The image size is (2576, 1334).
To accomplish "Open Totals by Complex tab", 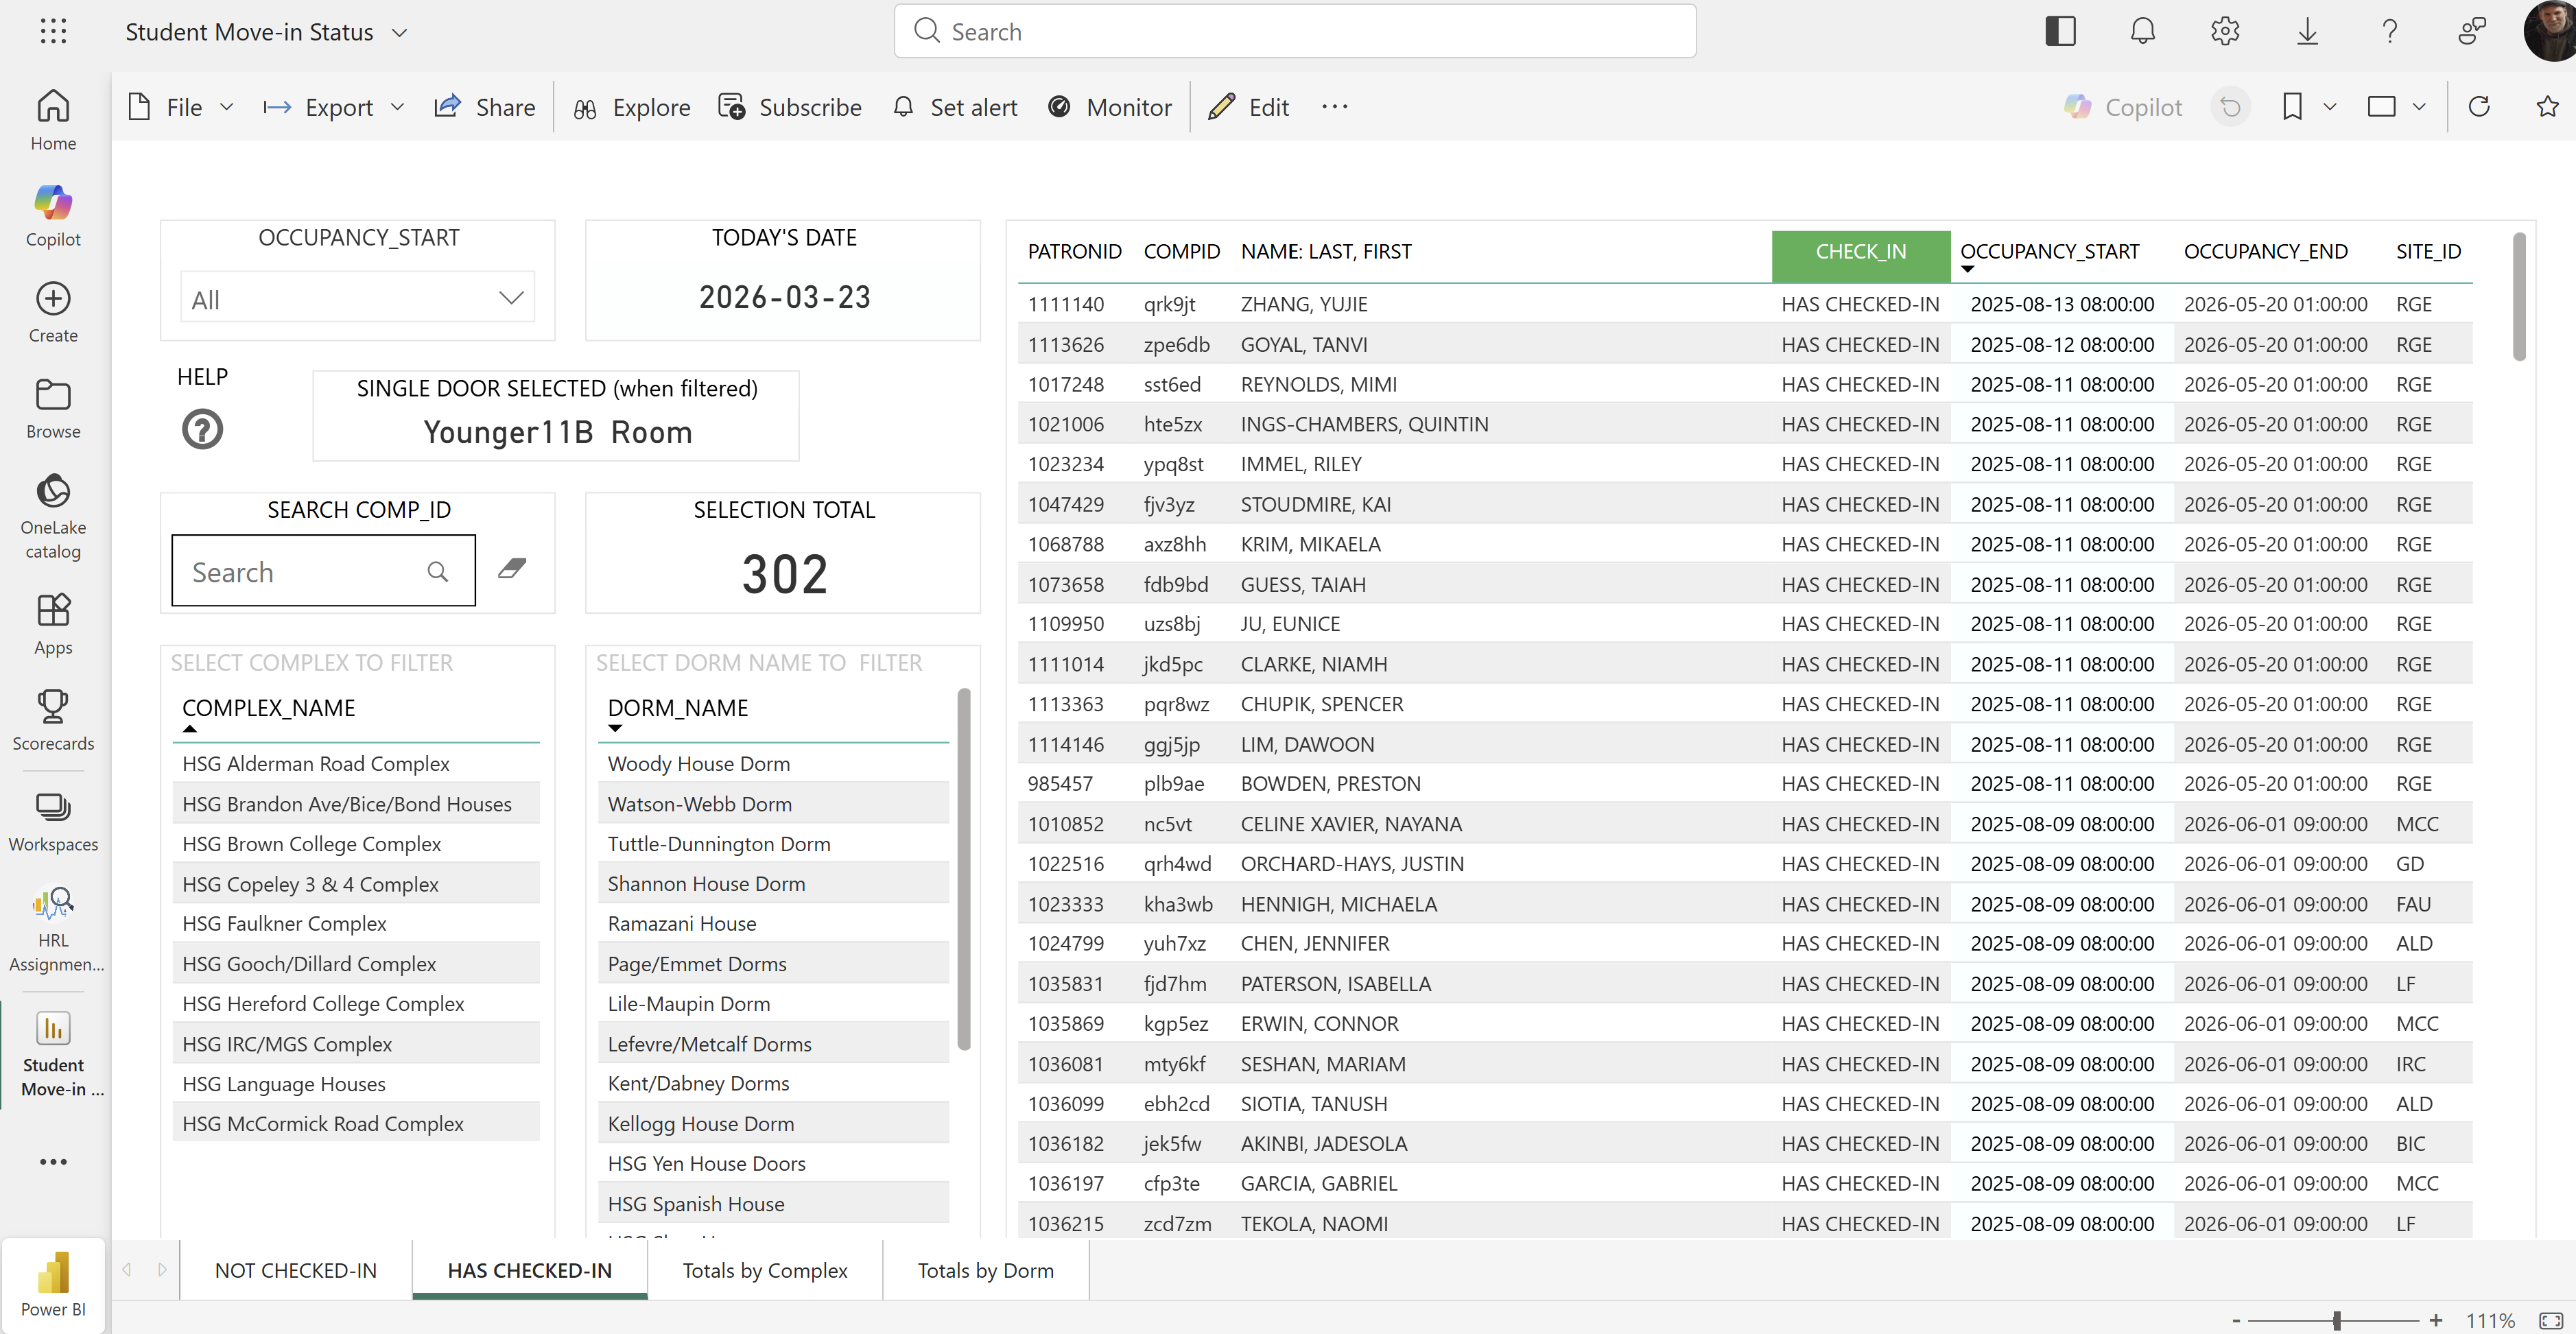I will (x=765, y=1270).
